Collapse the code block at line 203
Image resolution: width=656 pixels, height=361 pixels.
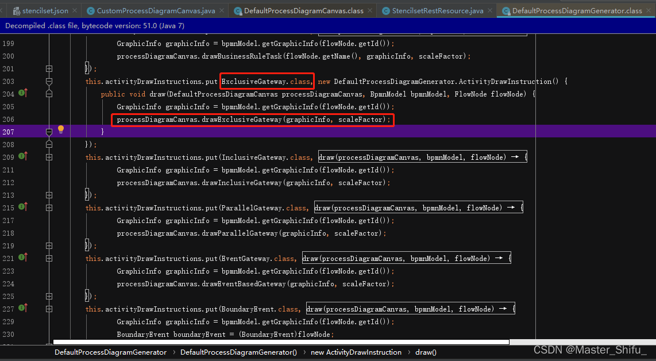click(x=49, y=81)
